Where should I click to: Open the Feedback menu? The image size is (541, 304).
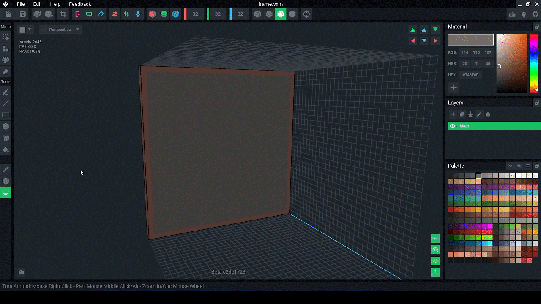coord(80,4)
